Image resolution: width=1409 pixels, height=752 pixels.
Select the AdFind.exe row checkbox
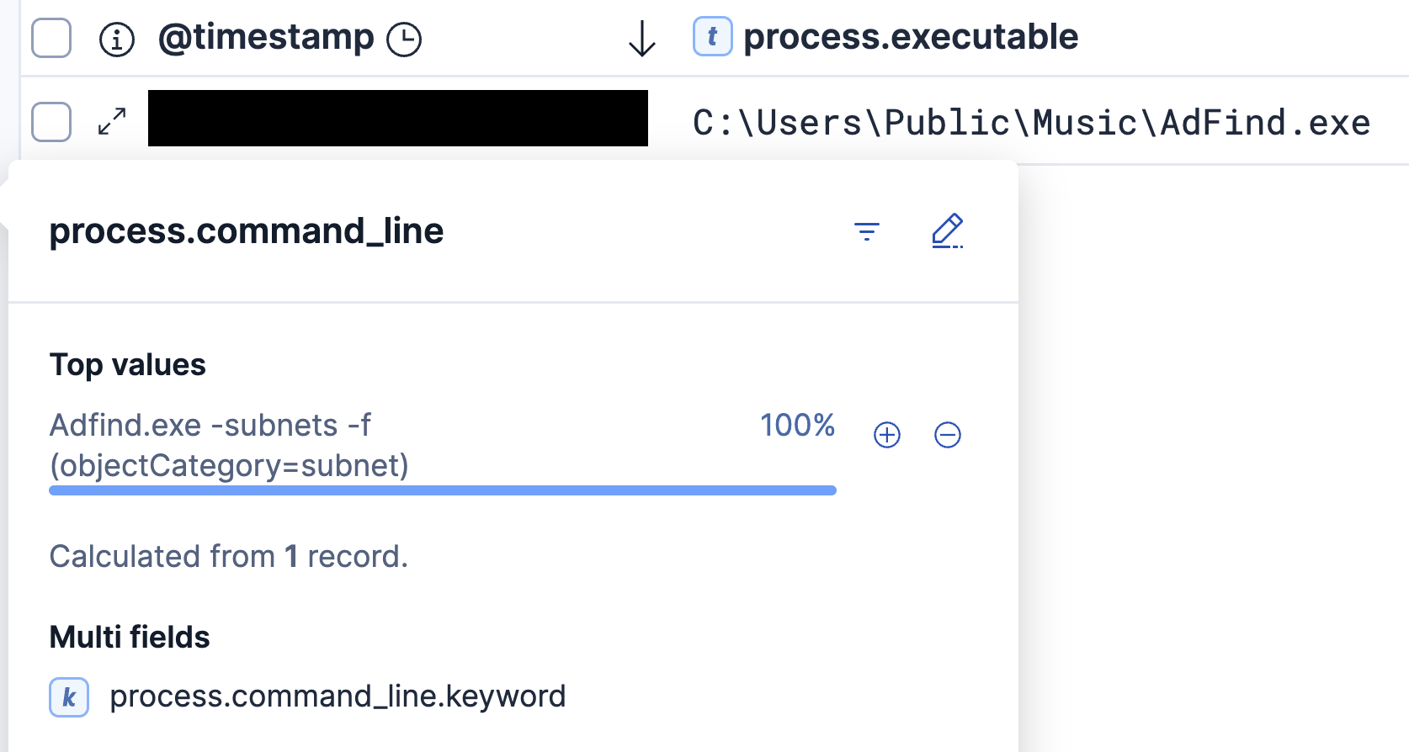tap(51, 122)
